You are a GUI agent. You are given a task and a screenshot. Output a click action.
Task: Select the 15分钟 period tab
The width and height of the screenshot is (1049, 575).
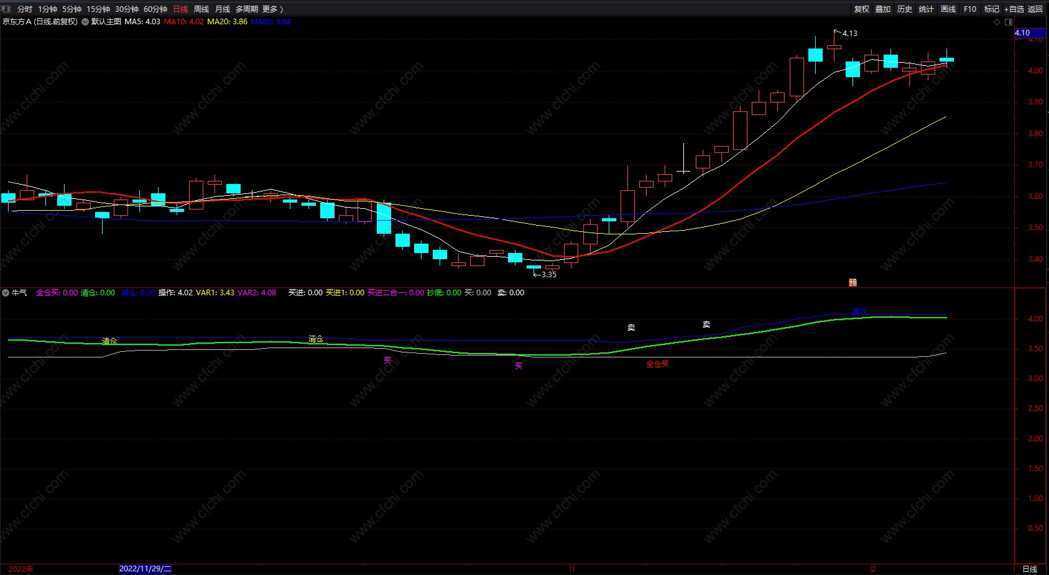(x=98, y=9)
